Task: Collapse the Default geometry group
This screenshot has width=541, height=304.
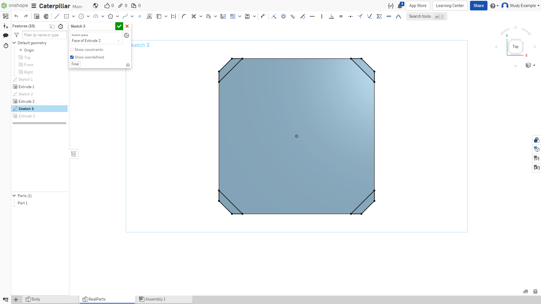Action: pos(14,43)
